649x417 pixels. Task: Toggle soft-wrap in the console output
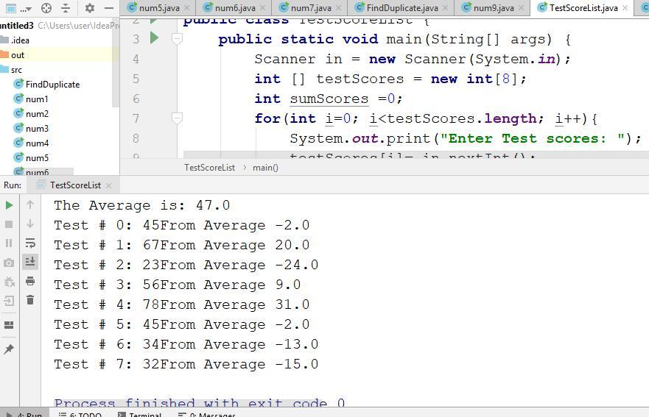point(30,243)
